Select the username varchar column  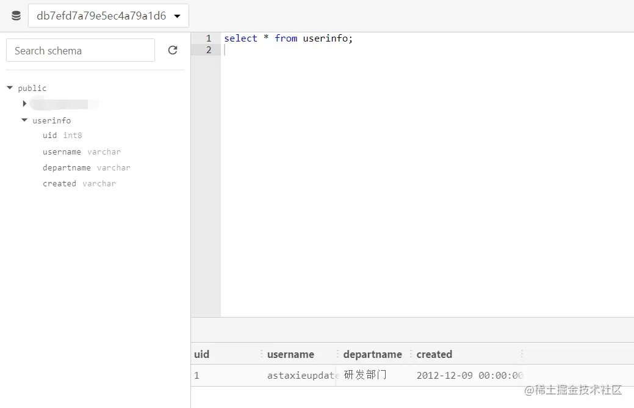click(82, 152)
